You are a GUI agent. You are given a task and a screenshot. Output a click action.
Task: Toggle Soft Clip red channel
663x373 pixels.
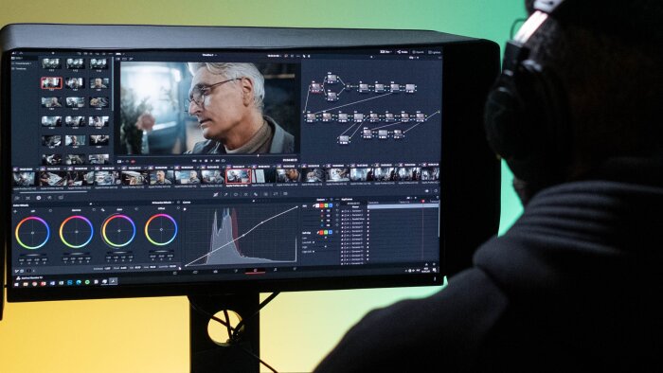click(x=321, y=232)
